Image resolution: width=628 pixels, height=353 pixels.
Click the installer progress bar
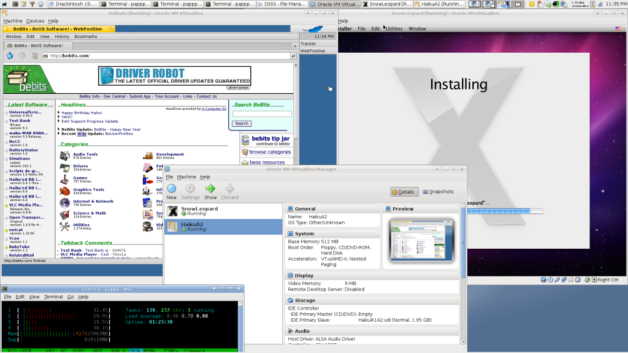[x=505, y=211]
